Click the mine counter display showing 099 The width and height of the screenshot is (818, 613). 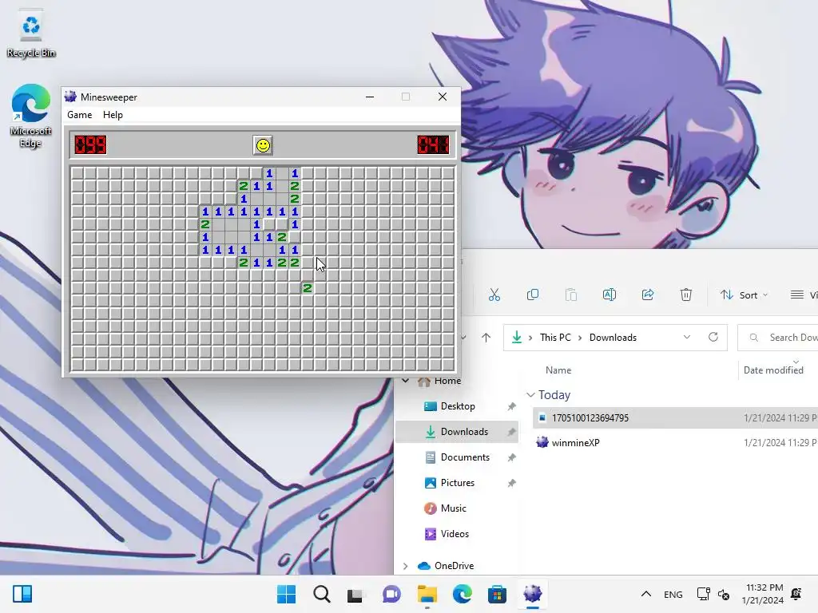tap(90, 145)
